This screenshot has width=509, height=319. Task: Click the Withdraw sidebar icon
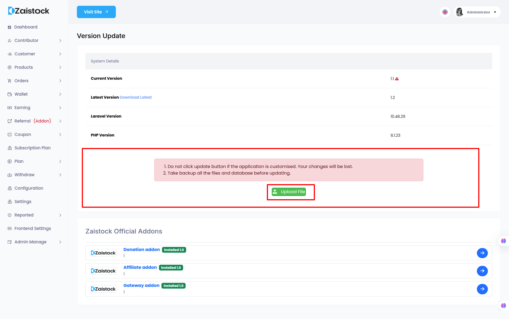pos(10,175)
